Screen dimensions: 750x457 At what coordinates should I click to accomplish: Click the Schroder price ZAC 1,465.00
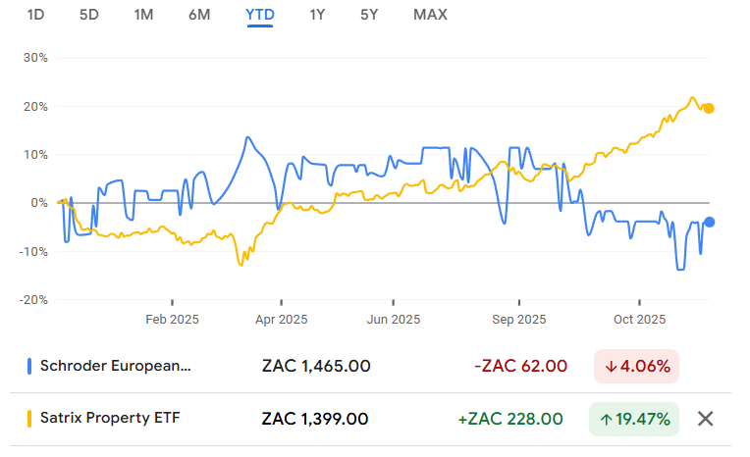pyautogui.click(x=316, y=367)
